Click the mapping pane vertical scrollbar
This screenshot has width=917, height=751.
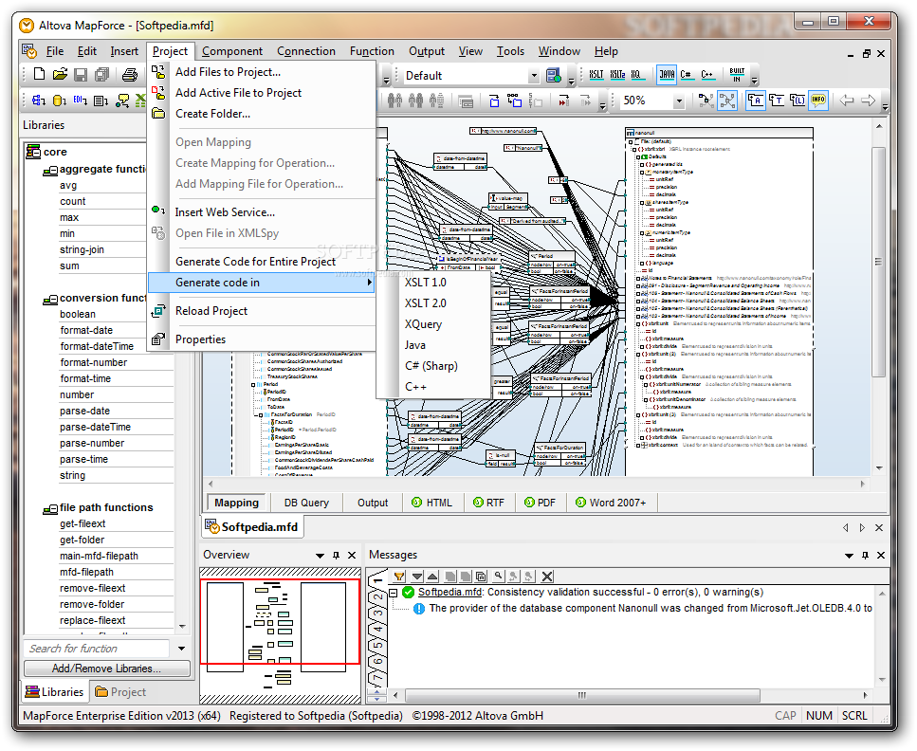[879, 262]
